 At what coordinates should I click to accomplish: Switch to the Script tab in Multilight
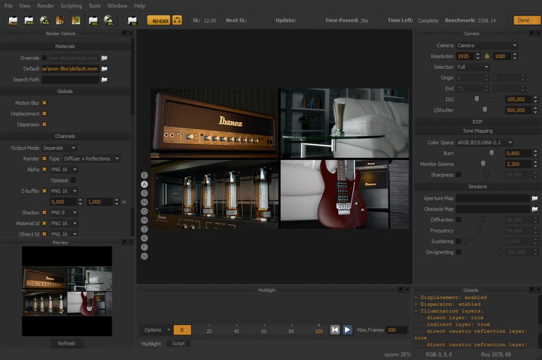click(x=178, y=343)
